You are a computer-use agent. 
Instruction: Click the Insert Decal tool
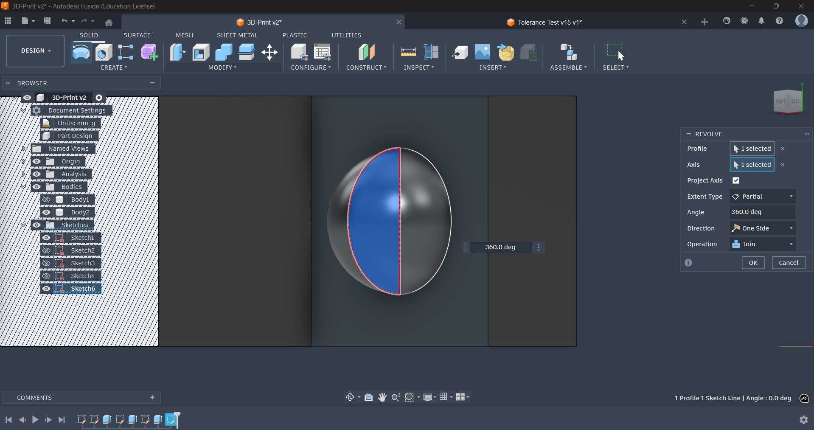(529, 52)
